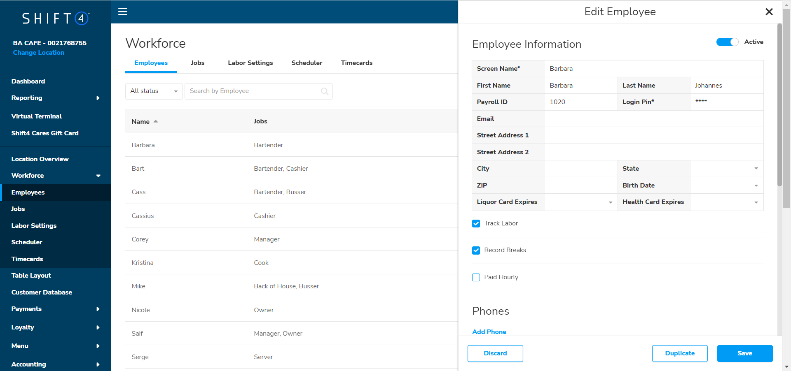Open sidebar Jobs submenu item

[x=18, y=209]
